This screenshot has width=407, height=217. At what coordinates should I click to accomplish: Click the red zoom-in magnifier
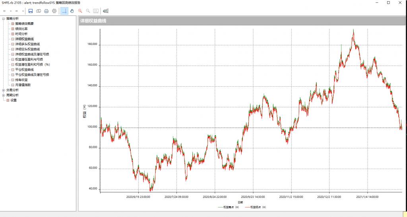pos(80,11)
